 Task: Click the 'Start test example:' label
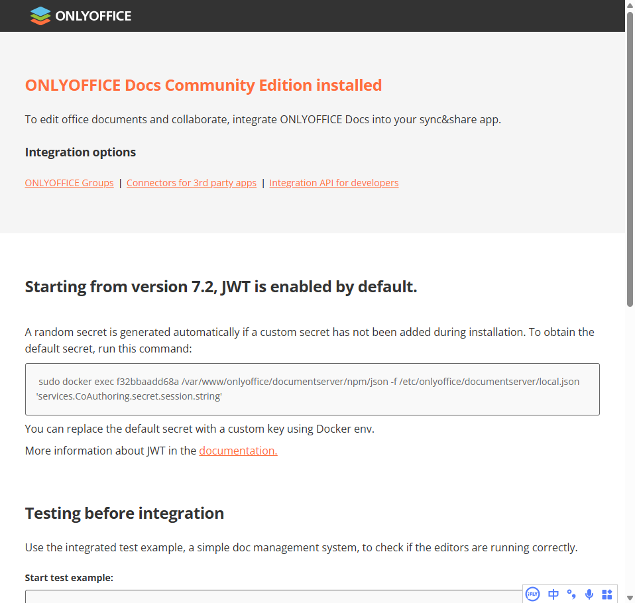click(x=69, y=577)
